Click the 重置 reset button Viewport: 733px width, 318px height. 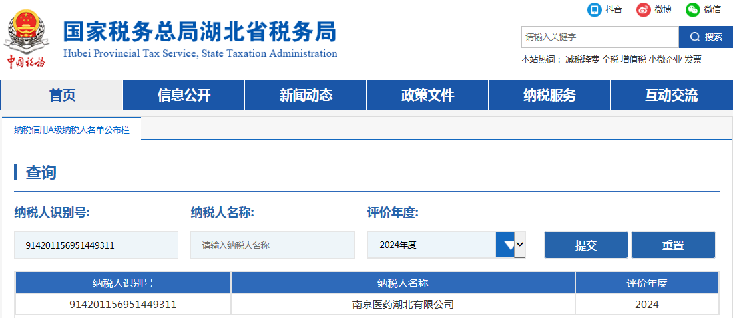click(673, 245)
